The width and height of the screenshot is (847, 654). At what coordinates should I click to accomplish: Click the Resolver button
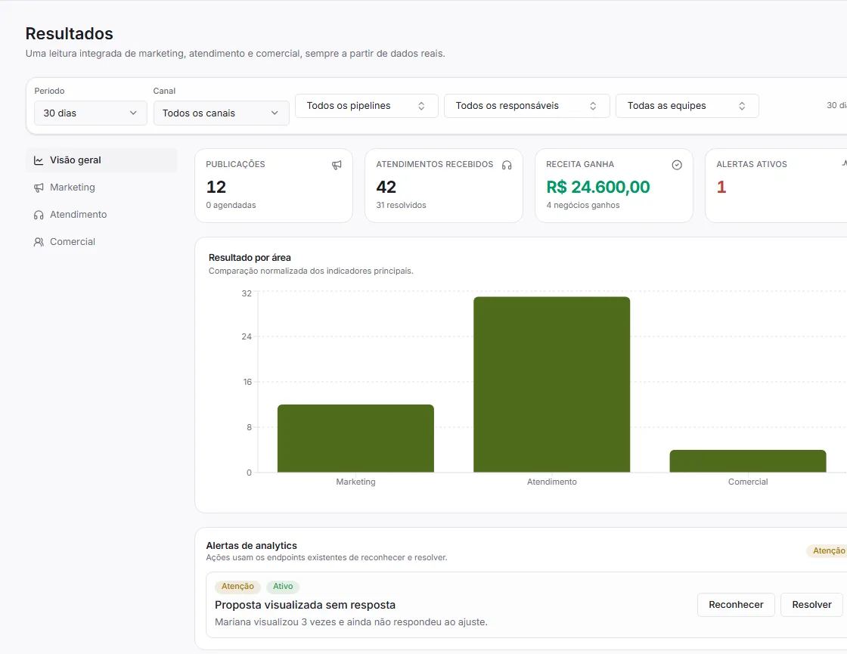(x=811, y=605)
